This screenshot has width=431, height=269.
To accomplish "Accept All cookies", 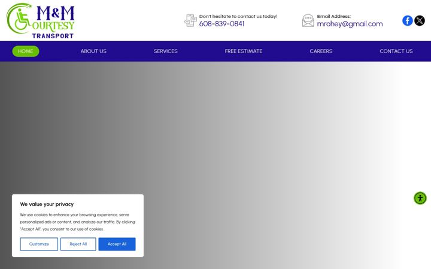I will (117, 244).
